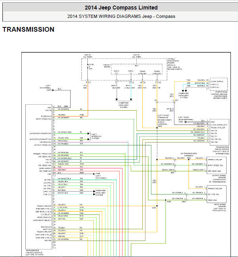Click the "AUTOSTICK DNSHIFT SIG" pin label
This screenshot has height=257, width=238.
click(x=40, y=139)
